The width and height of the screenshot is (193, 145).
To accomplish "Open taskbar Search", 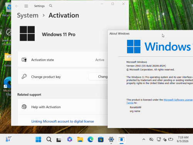I will (49, 139).
